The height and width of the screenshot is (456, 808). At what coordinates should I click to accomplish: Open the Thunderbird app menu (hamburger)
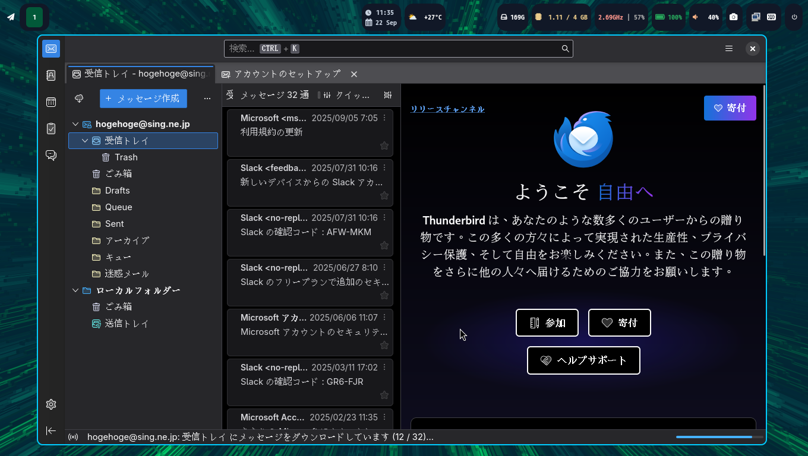[729, 49]
